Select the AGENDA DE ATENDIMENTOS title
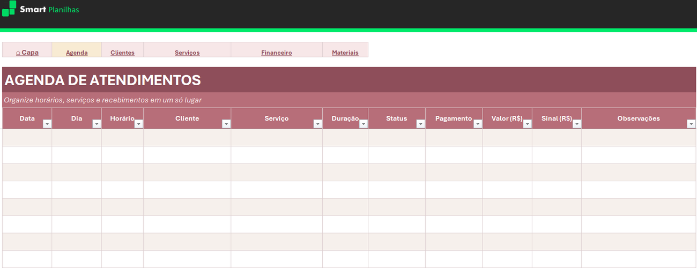The height and width of the screenshot is (268, 697). (102, 80)
